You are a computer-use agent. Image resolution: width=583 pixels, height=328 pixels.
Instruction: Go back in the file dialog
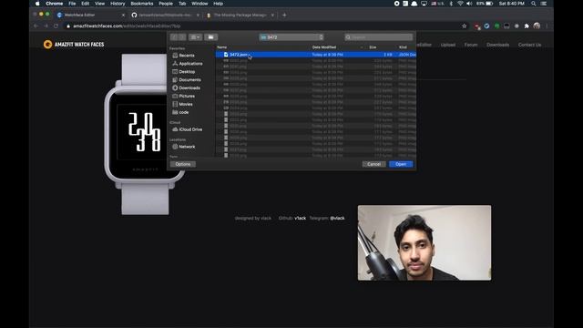[174, 37]
